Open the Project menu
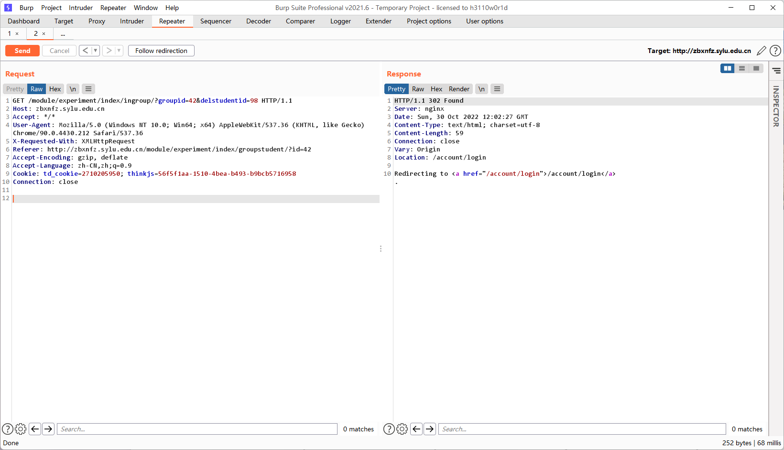Screen dimensions: 784x450 [51, 8]
